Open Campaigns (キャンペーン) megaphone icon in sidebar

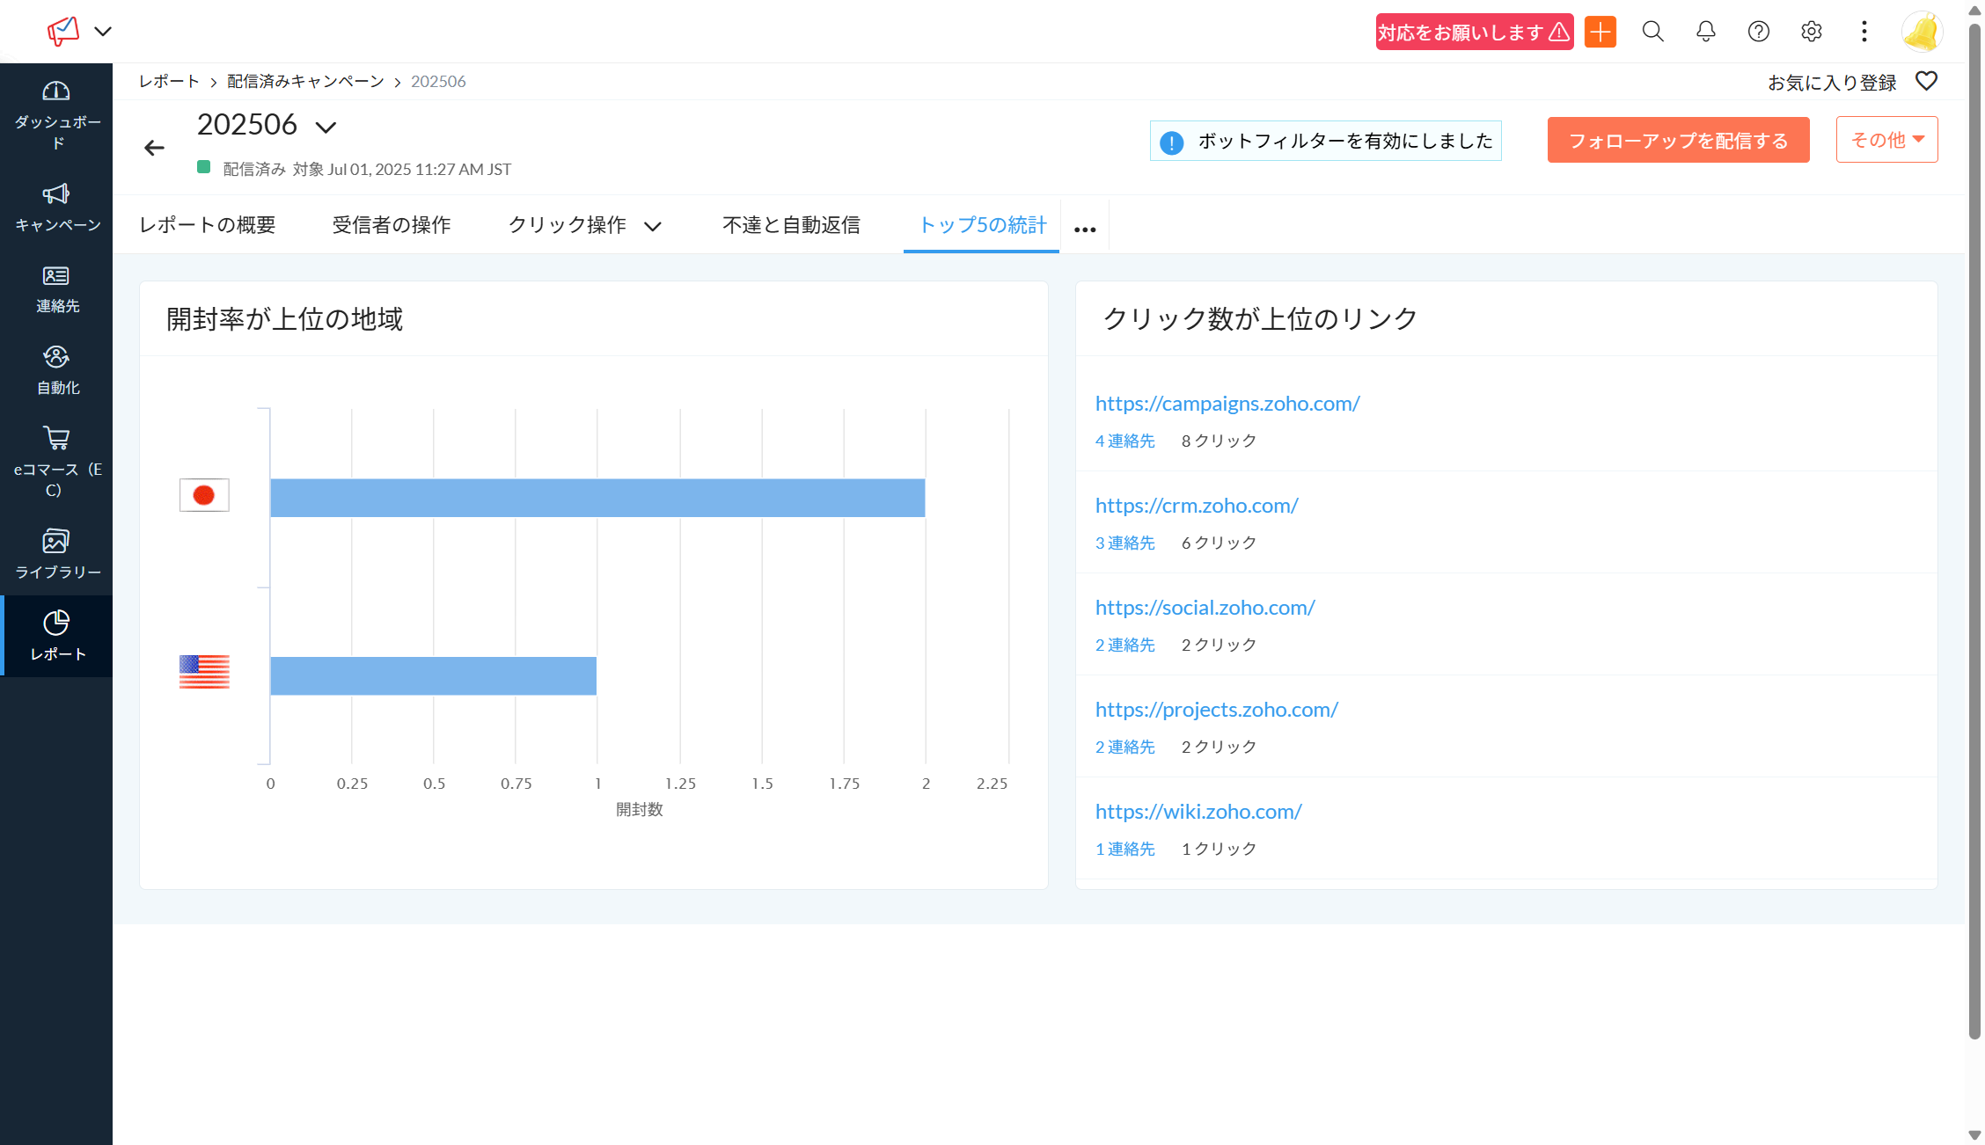pyautogui.click(x=56, y=194)
